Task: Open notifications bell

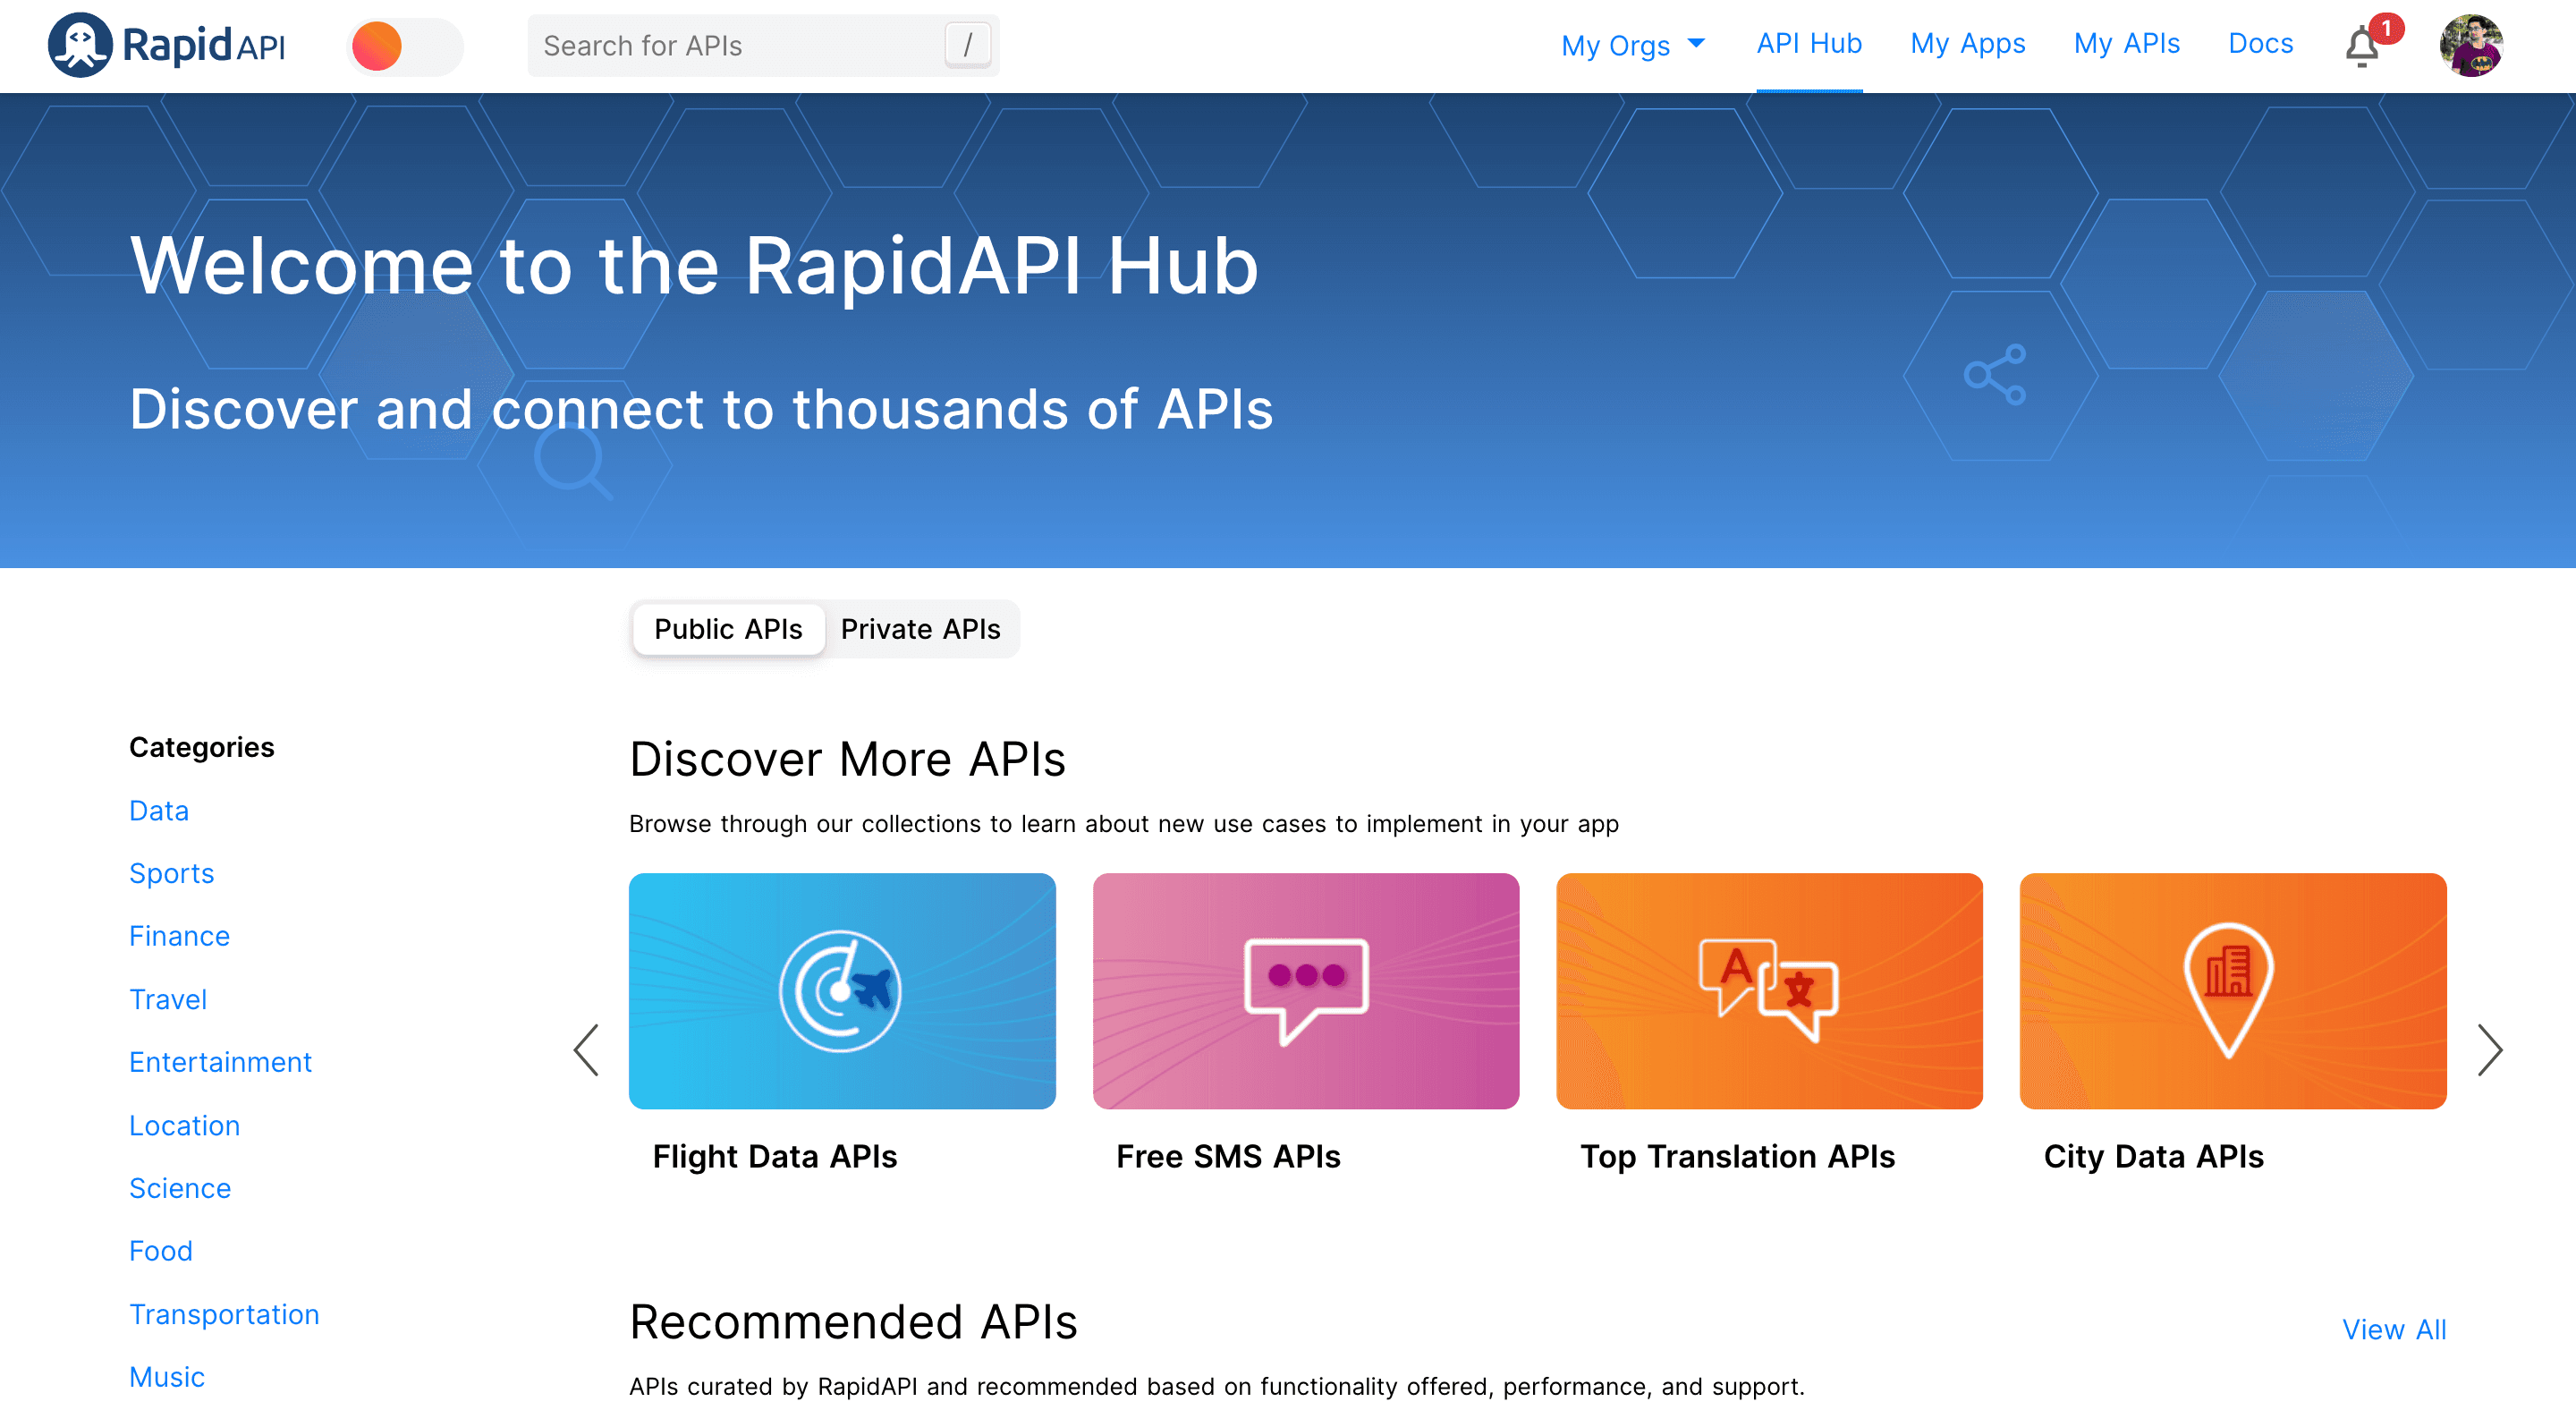Action: pyautogui.click(x=2362, y=46)
